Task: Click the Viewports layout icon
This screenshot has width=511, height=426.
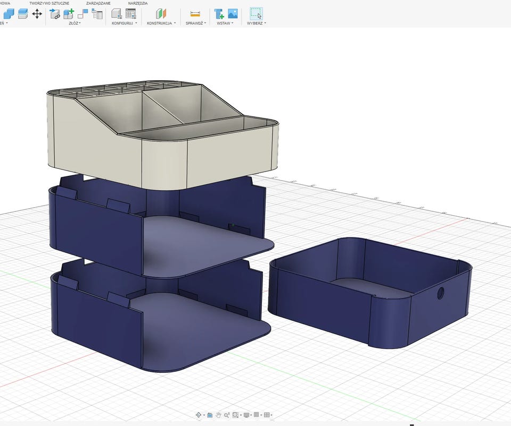Action: click(x=267, y=415)
